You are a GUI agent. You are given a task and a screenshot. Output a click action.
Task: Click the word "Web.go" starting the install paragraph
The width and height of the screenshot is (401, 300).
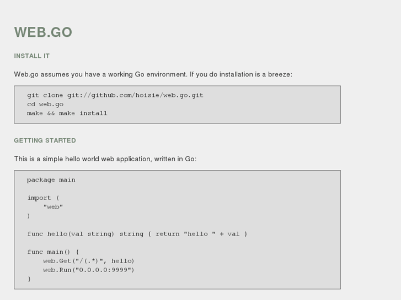(26, 74)
